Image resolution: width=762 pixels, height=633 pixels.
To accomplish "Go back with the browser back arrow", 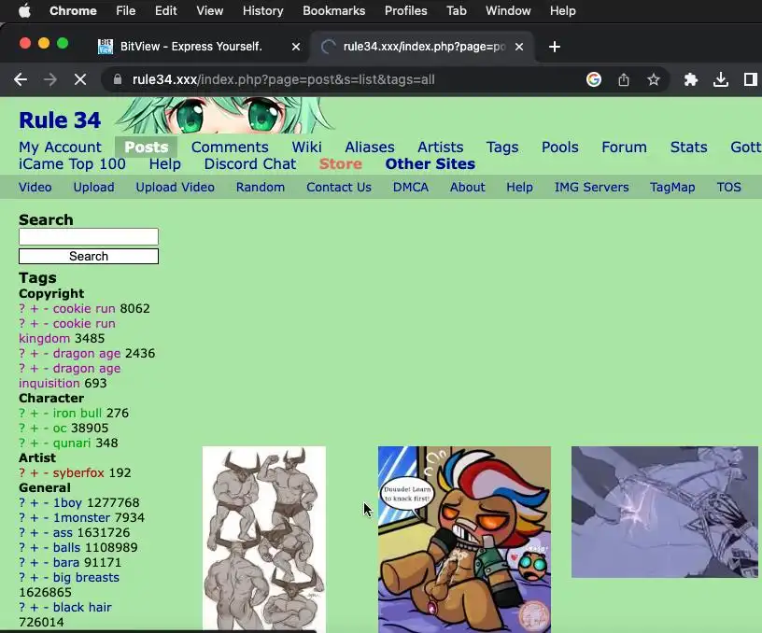I will 21,79.
